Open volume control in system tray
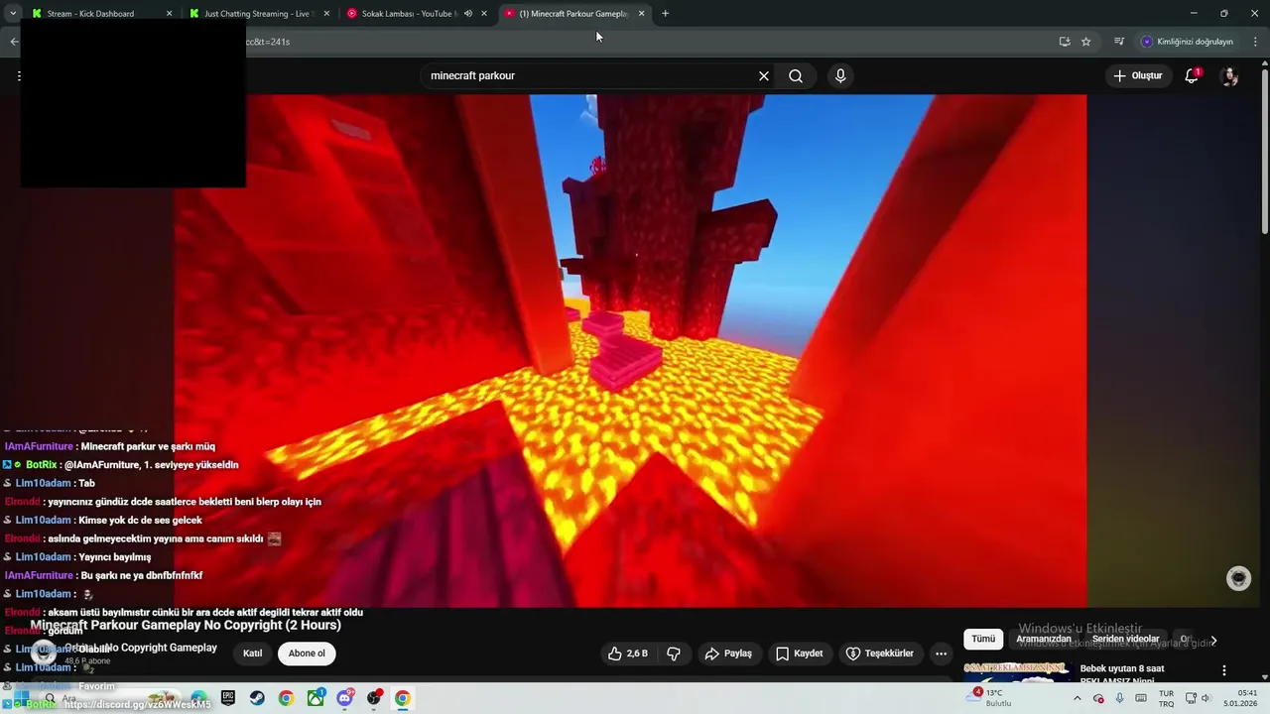 [x=1206, y=698]
